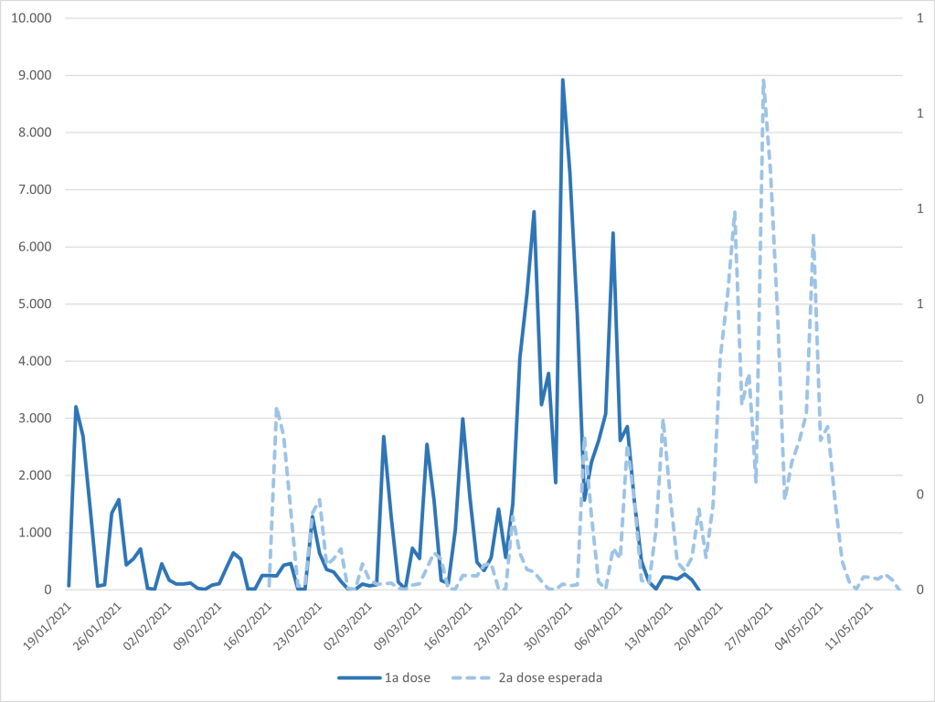Click the solid line swatch for 1a dose
The image size is (935, 702).
(358, 677)
